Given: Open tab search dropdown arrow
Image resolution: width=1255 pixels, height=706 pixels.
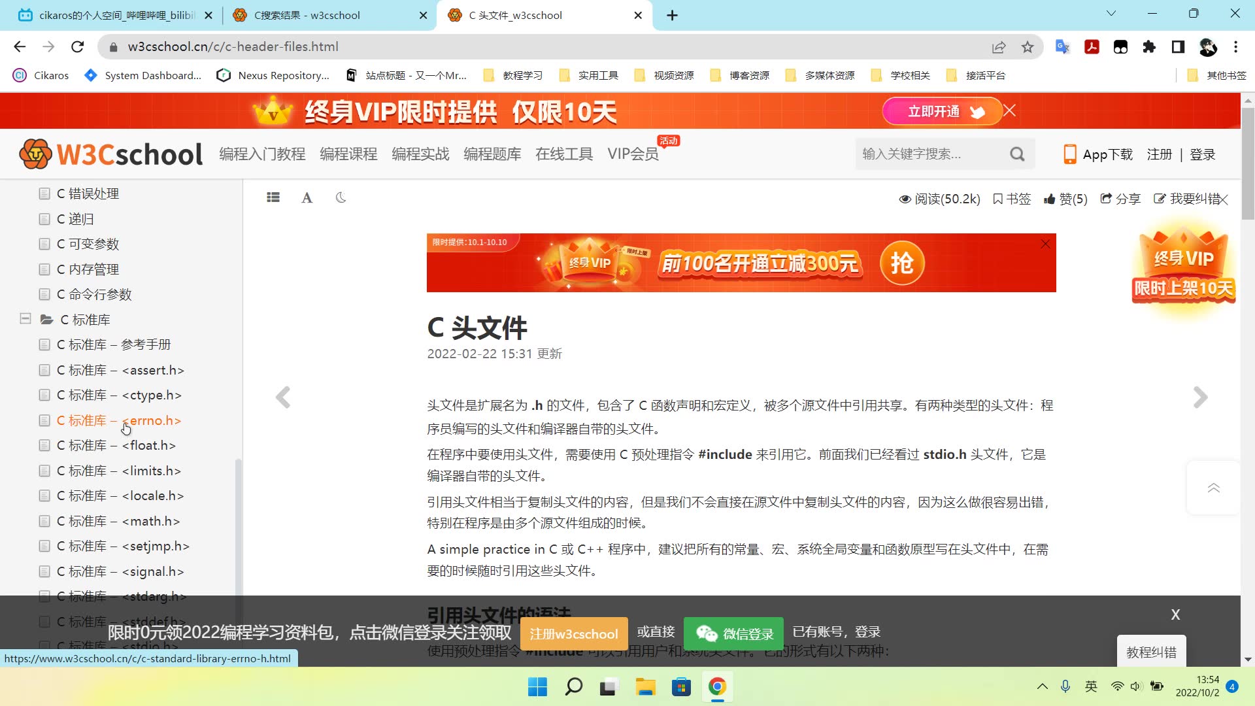Looking at the screenshot, I should pos(1111,14).
